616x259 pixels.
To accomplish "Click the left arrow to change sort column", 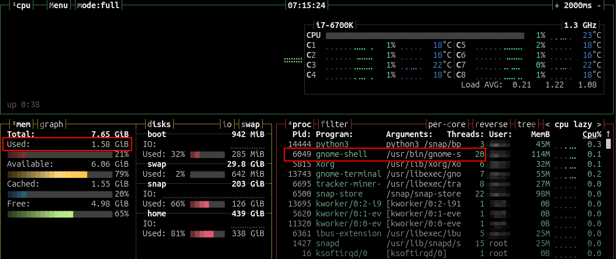I will pos(548,124).
